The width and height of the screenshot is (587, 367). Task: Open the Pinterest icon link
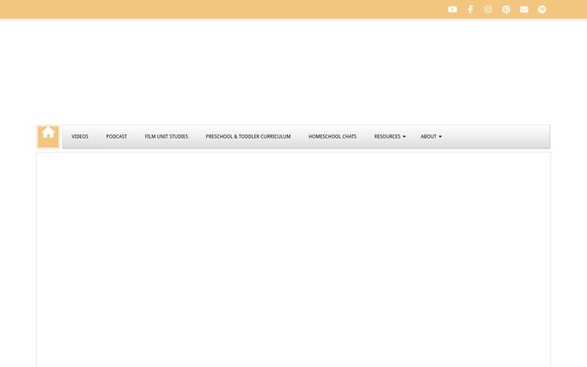pos(506,9)
